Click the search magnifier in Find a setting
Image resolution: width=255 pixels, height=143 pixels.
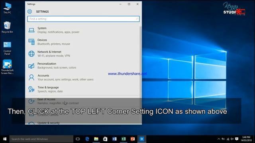pos(137,19)
